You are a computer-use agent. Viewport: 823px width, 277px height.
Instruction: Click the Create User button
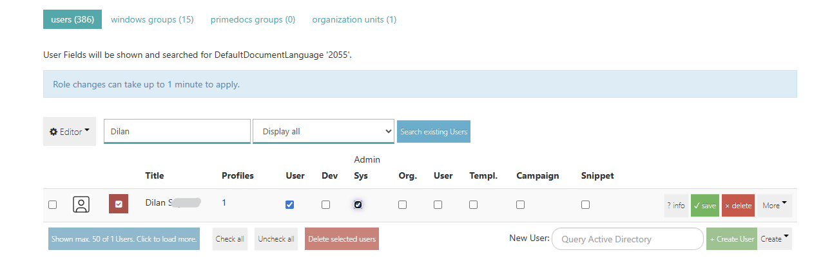click(731, 238)
